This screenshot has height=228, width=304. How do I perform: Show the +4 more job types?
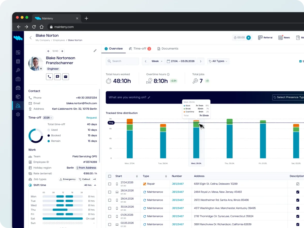point(94,179)
